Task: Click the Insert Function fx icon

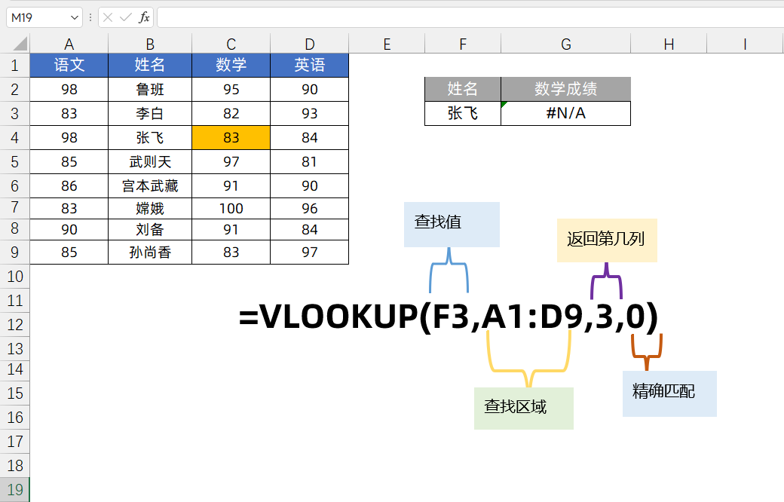Action: pyautogui.click(x=144, y=17)
